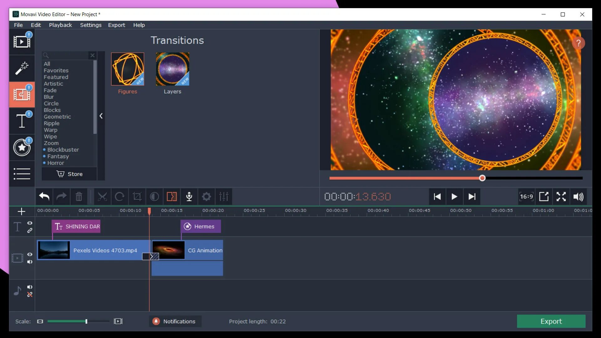Expand the Fantasy transitions category
This screenshot has height=338, width=601.
click(58, 156)
